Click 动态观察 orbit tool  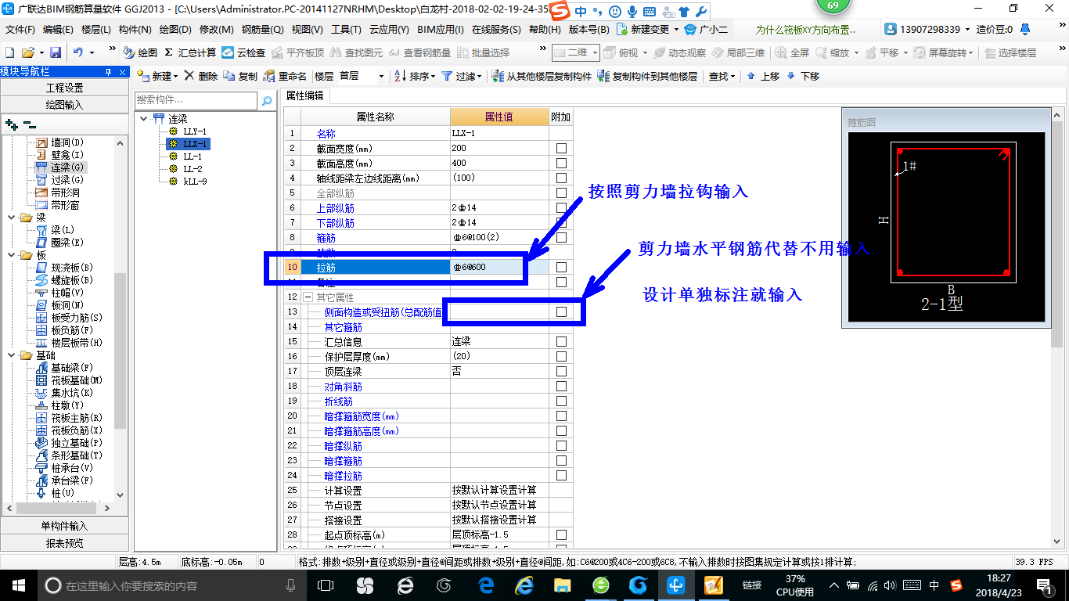pyautogui.click(x=679, y=52)
